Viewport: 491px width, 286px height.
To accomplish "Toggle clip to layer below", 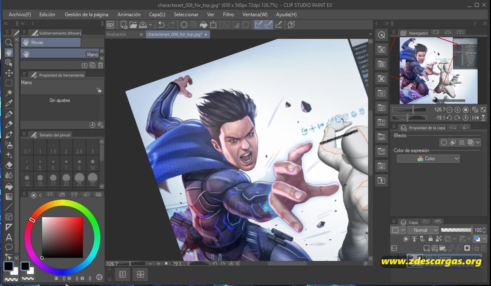I will point(407,239).
